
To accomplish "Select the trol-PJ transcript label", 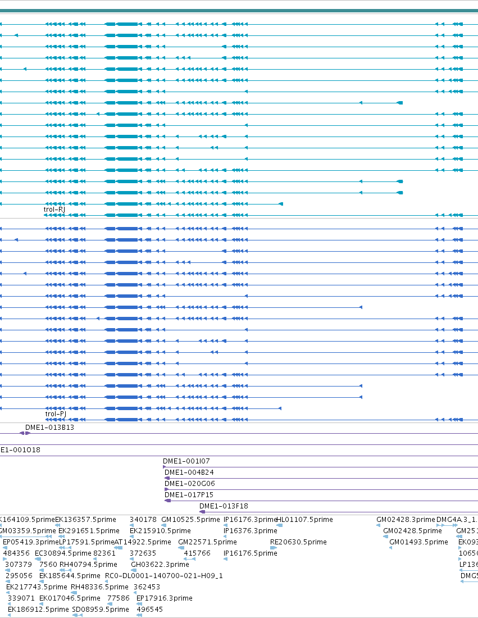I will click(56, 414).
